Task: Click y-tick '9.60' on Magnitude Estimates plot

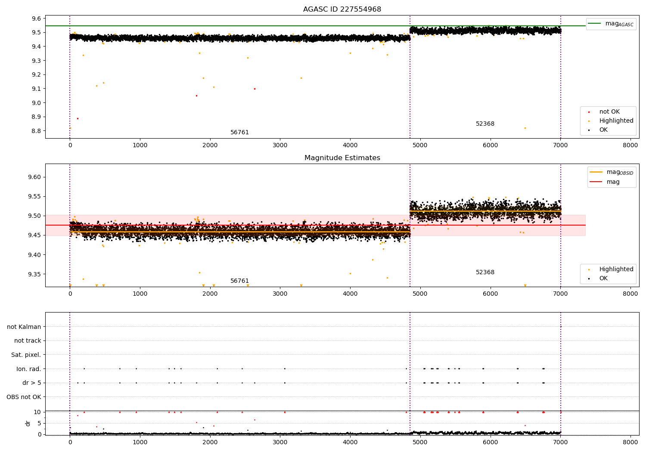Action: pos(35,177)
